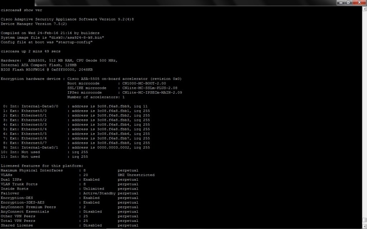Image resolution: width=367 pixels, height=229 pixels.
Task: Click the 'Ethernet0/0' interface name
Action: (34, 111)
